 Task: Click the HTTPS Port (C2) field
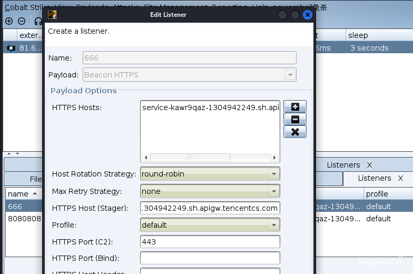tap(210, 242)
